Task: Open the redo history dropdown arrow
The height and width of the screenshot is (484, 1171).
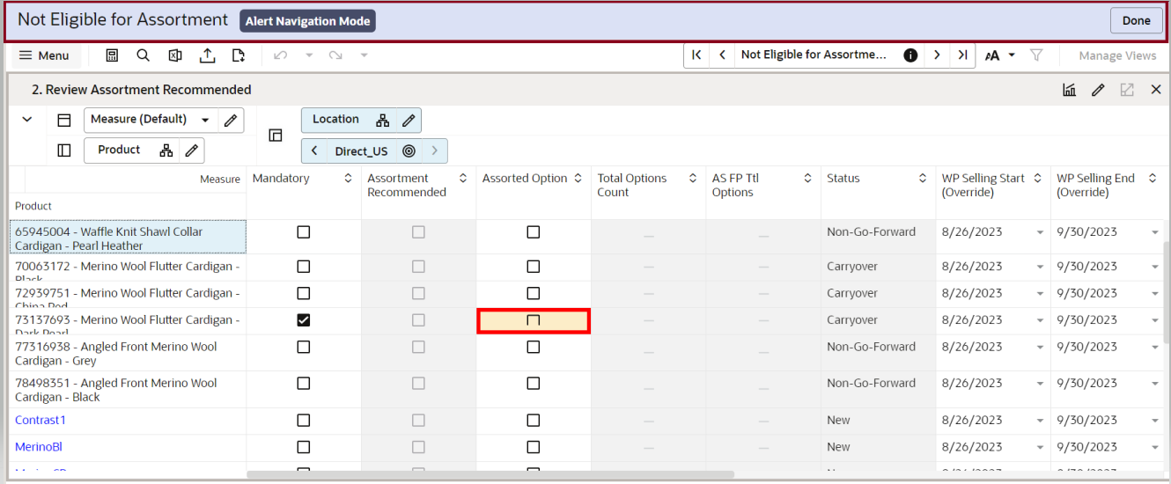Action: click(364, 55)
